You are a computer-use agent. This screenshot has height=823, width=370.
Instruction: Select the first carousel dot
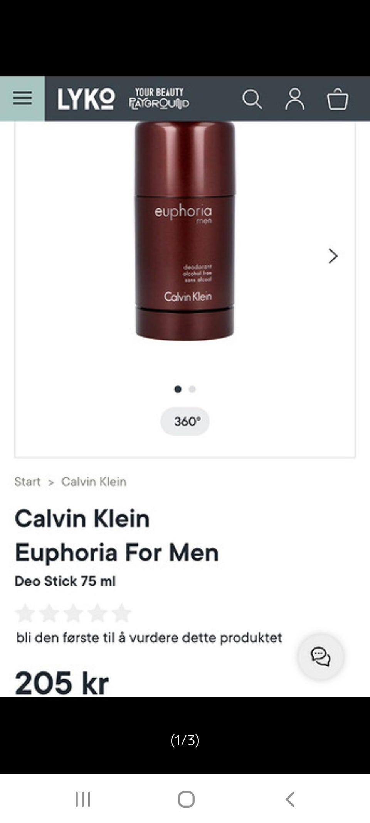(x=178, y=389)
